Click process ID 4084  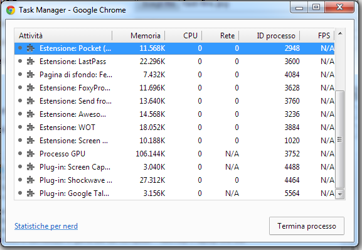292,75
